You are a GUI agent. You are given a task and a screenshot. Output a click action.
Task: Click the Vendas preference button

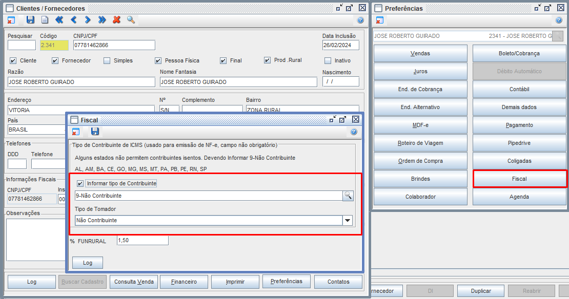point(420,53)
